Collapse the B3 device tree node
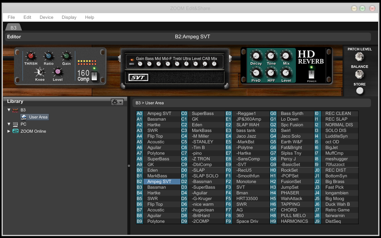Screen dimensions: 381x238 click(9, 110)
